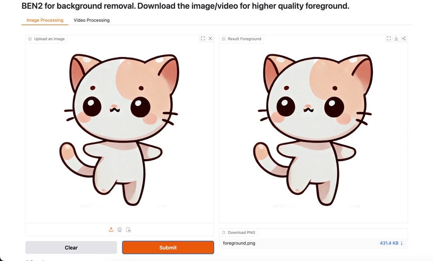Switch to Video Processing tab

(x=91, y=20)
